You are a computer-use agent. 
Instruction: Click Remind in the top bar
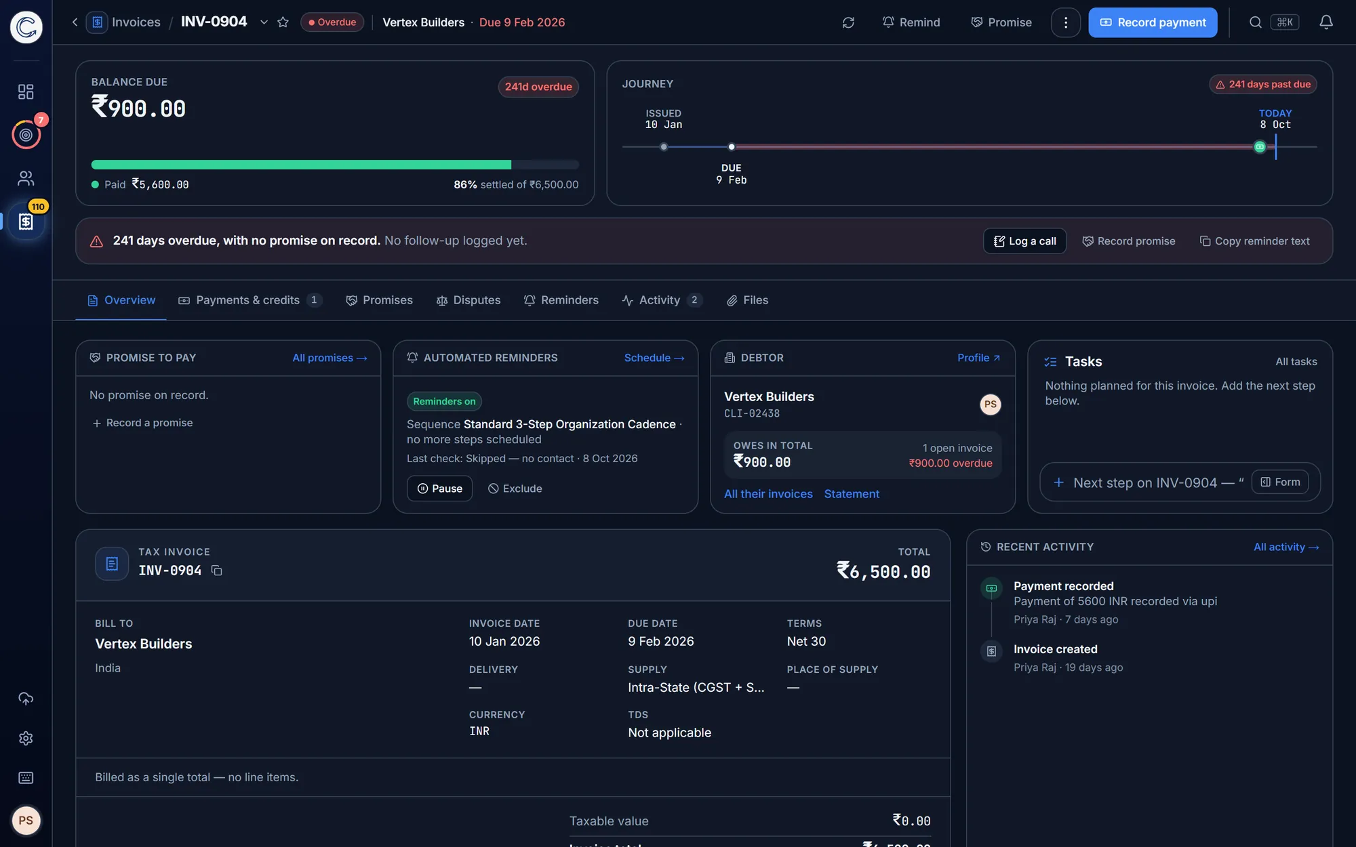[911, 22]
